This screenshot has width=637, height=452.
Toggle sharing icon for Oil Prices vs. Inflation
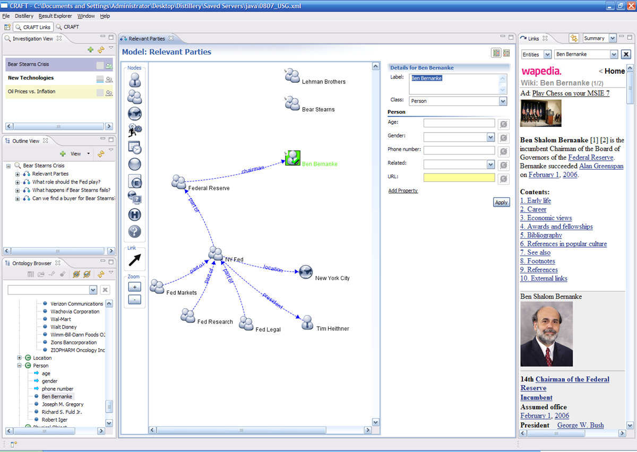tap(109, 93)
